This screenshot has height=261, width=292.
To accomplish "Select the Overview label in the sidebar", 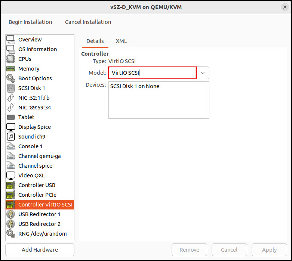I will [x=30, y=40].
